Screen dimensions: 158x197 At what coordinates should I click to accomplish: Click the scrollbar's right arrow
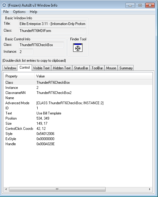(150, 189)
